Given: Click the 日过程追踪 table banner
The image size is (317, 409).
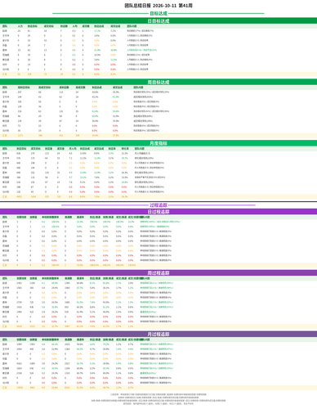Looking at the screenshot, I should (x=158, y=212).
